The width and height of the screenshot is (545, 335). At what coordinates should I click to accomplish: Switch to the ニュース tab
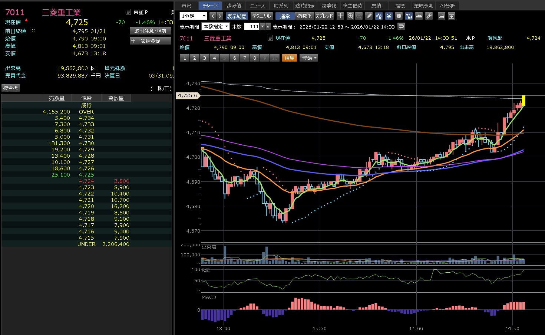point(257,6)
